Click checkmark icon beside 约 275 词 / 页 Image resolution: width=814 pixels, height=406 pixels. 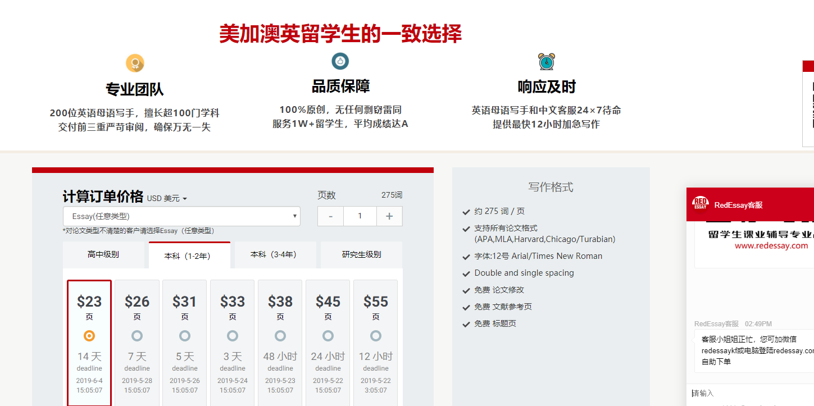click(466, 212)
